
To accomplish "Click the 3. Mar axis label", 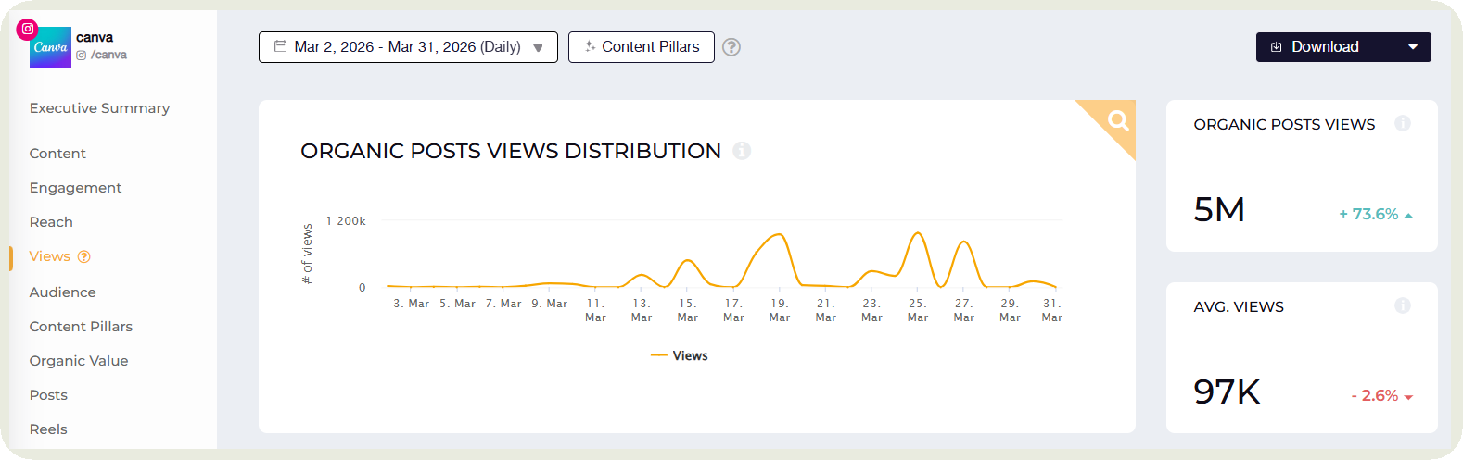I will click(411, 304).
